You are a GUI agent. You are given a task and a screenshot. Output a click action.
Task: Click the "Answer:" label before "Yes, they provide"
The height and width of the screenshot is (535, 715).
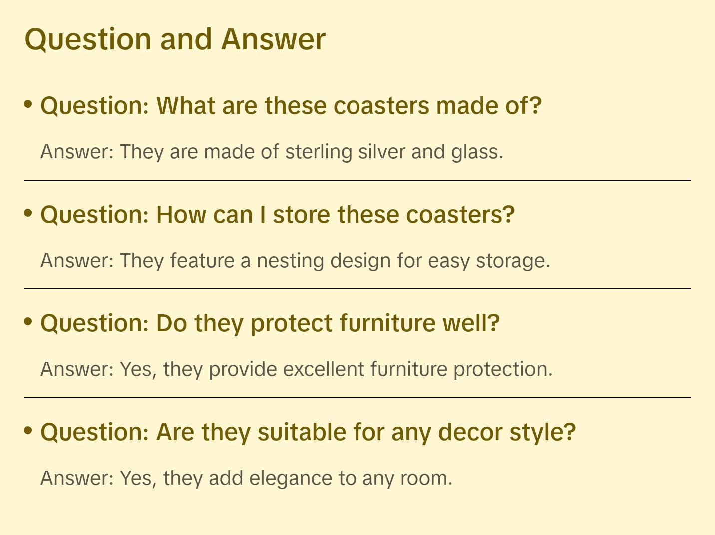(77, 369)
